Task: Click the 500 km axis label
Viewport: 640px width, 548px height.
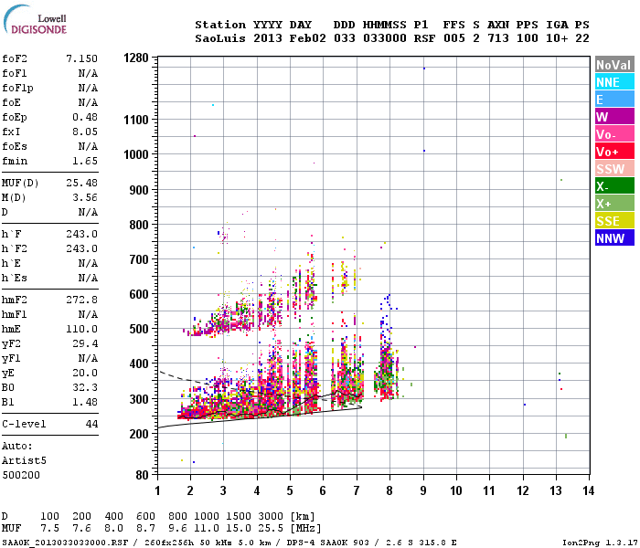Action: [139, 329]
